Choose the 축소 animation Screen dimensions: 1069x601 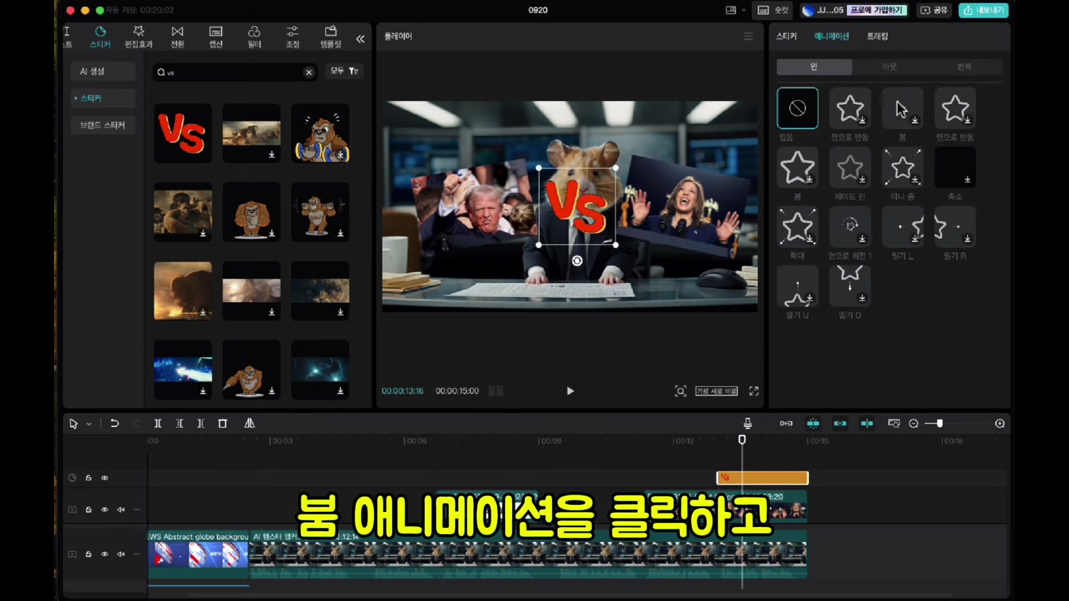pyautogui.click(x=955, y=168)
